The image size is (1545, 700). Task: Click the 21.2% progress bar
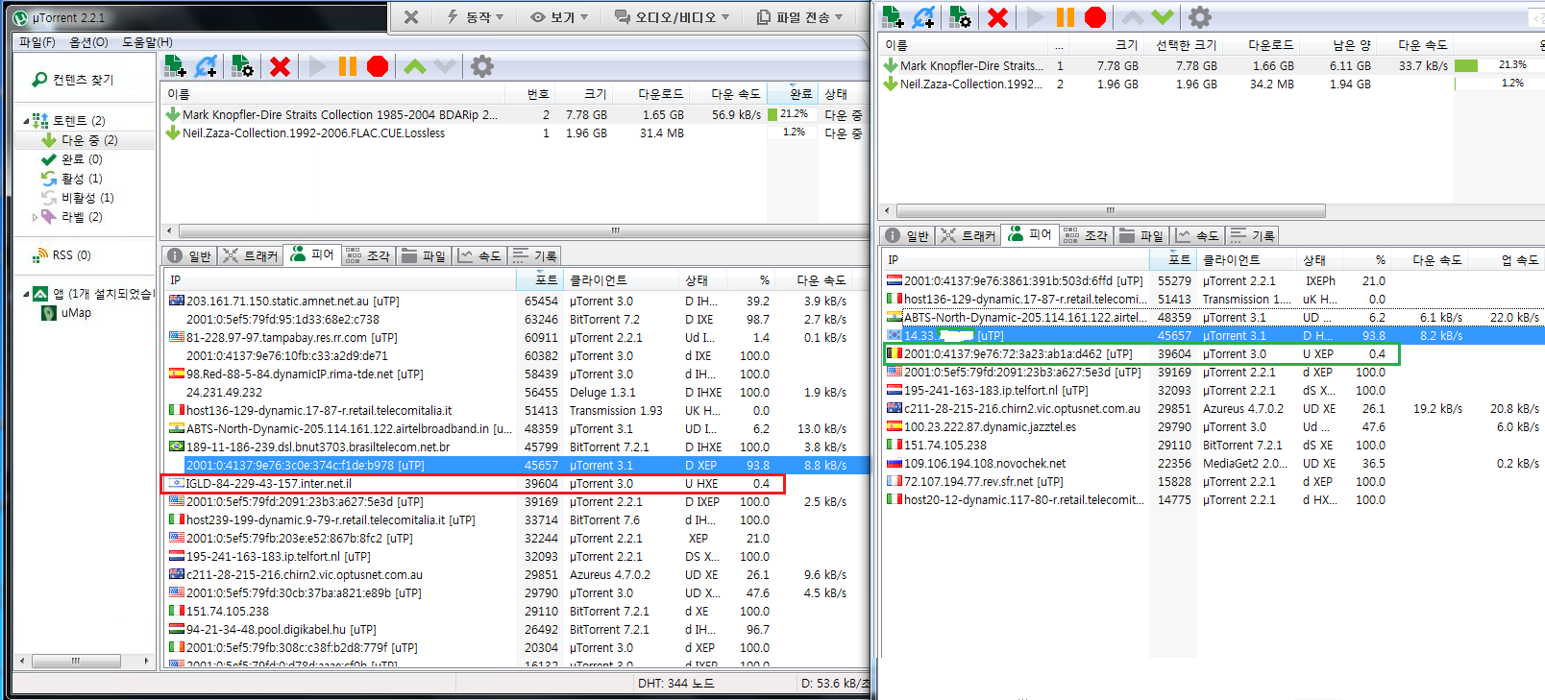point(793,113)
